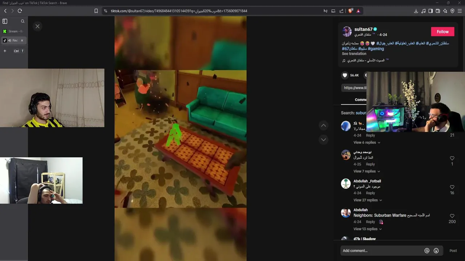Click the video share URL field
The image size is (465, 261).
coord(354,88)
